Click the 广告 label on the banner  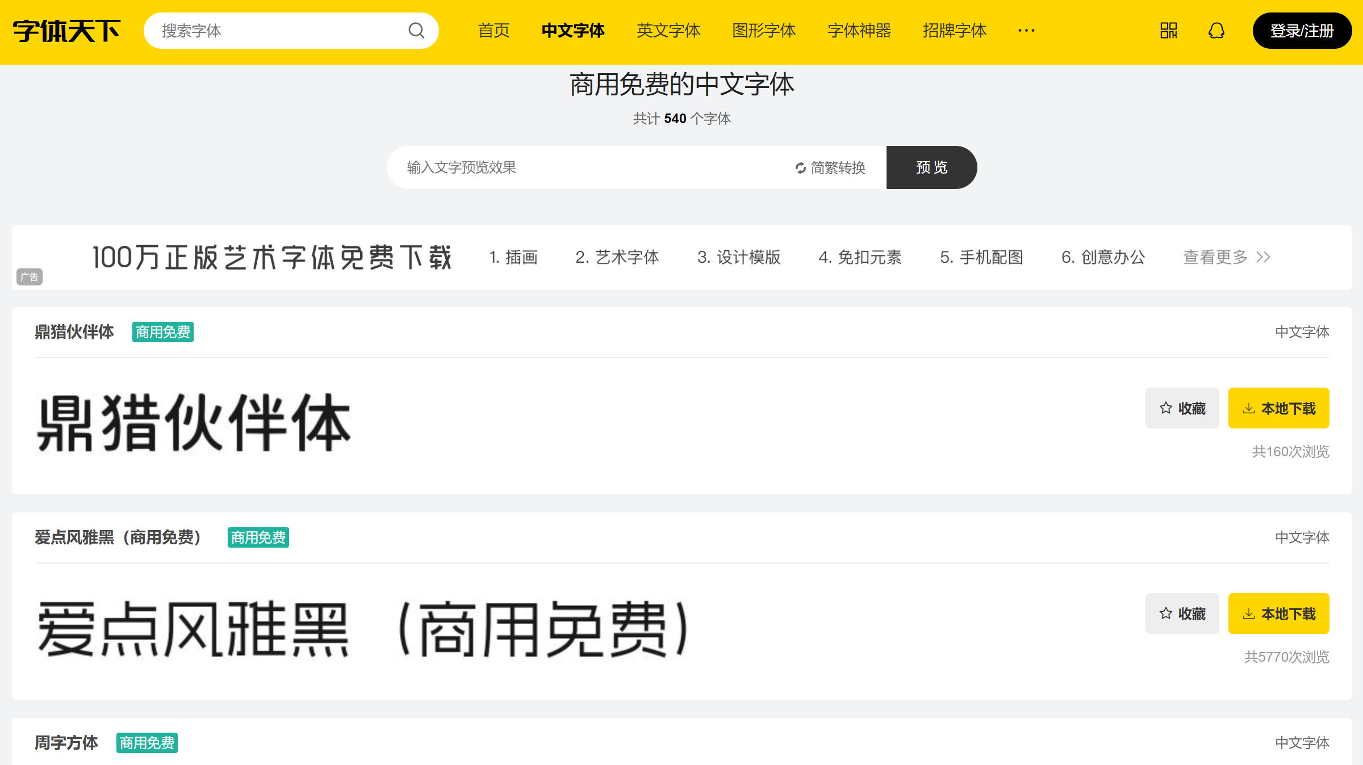pyautogui.click(x=30, y=278)
